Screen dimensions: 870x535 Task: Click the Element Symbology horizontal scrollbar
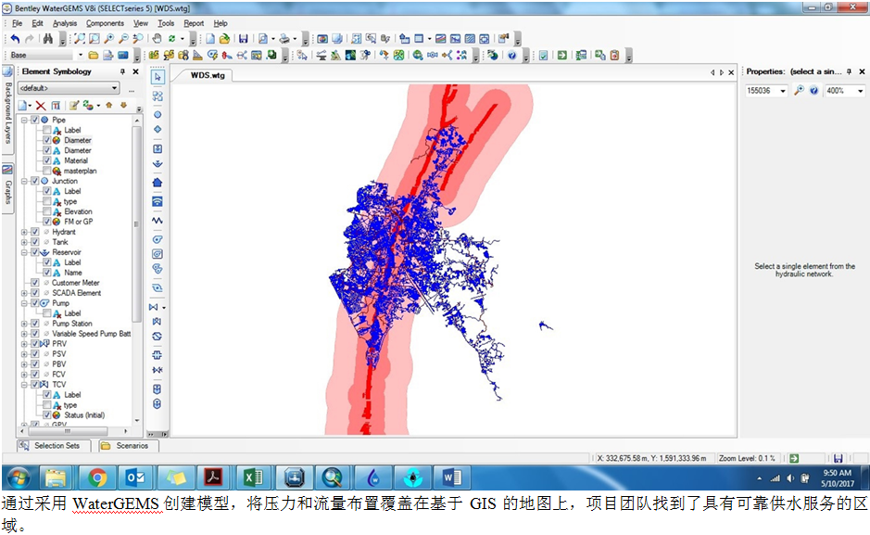pyautogui.click(x=68, y=430)
